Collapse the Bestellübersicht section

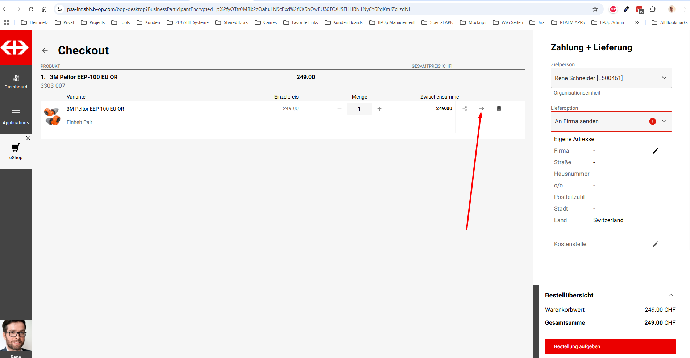(671, 295)
